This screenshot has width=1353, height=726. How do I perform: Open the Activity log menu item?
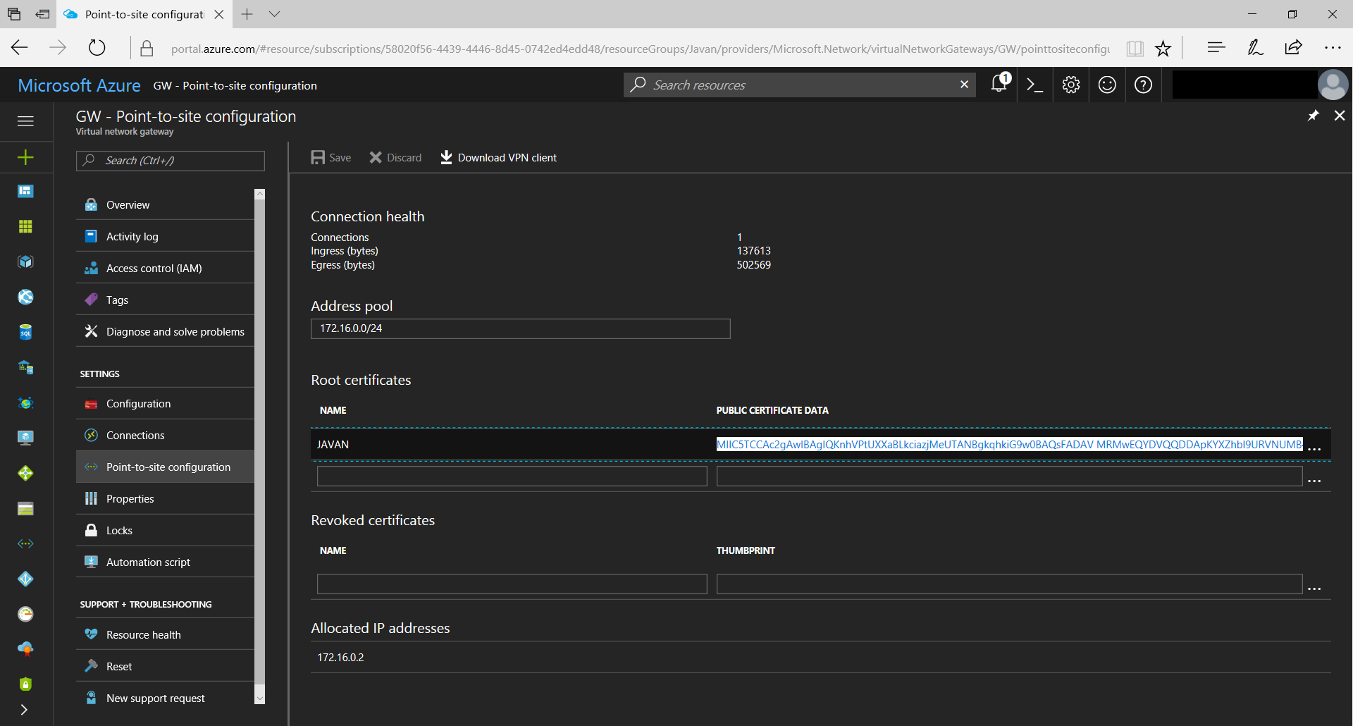point(132,237)
